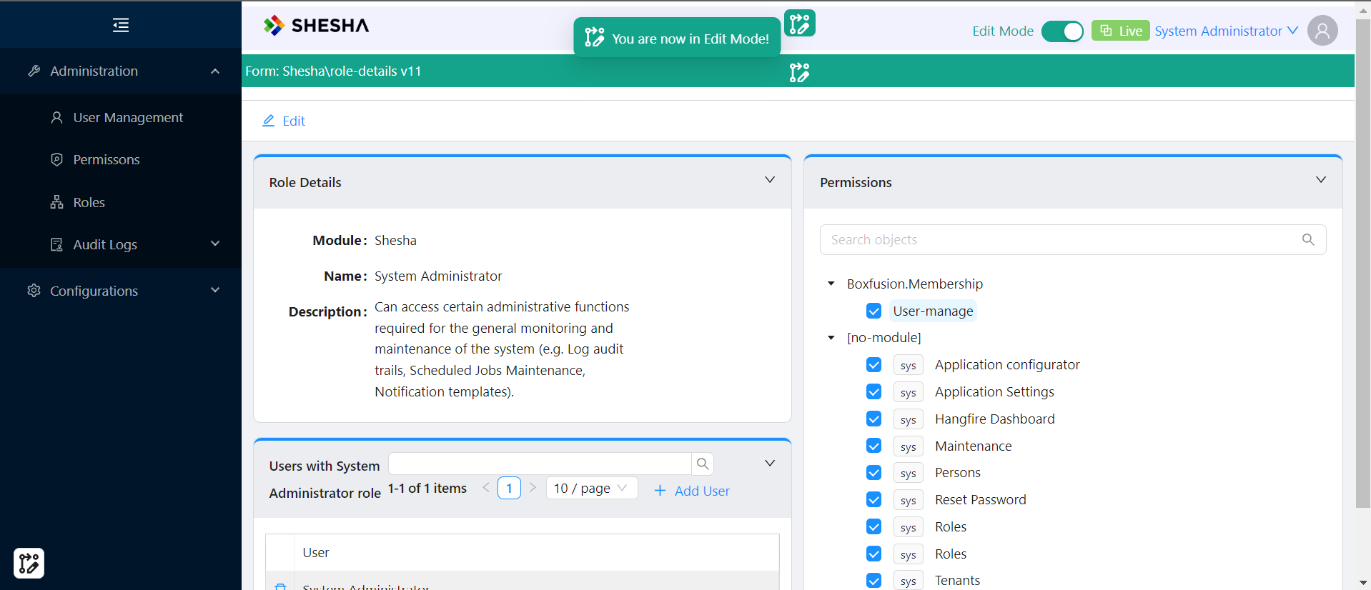Click Add User button

pos(692,491)
